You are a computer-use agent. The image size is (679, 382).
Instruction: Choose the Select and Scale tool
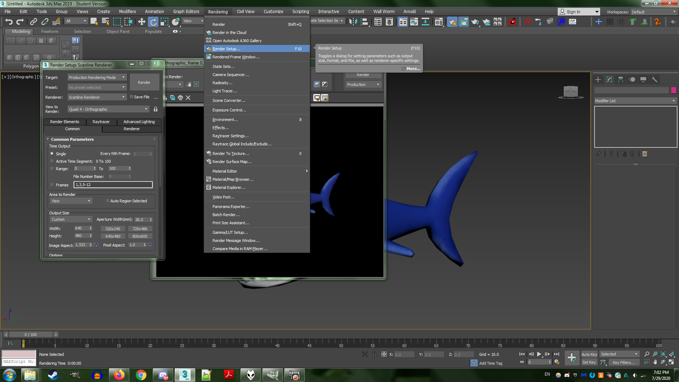click(164, 22)
